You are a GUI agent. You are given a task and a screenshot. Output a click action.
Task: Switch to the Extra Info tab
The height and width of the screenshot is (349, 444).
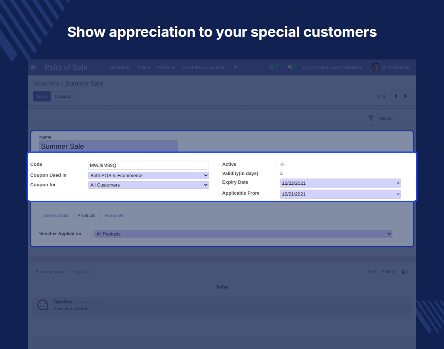(x=114, y=216)
